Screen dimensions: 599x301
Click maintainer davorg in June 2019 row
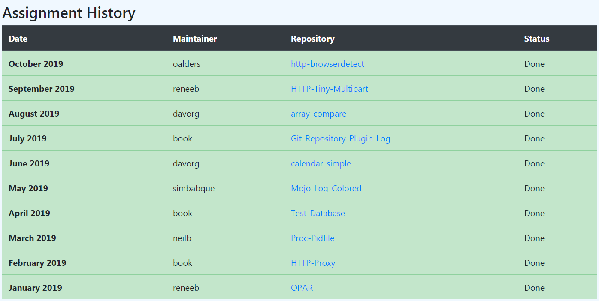(x=186, y=163)
